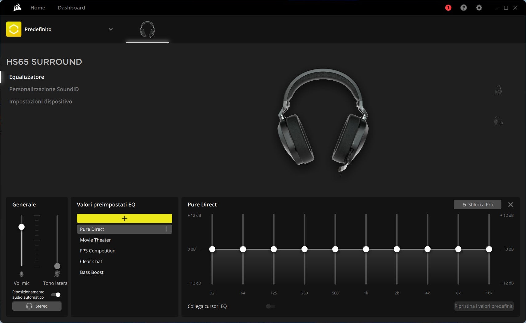Click the yellow Predefinito profile icon

(14, 29)
